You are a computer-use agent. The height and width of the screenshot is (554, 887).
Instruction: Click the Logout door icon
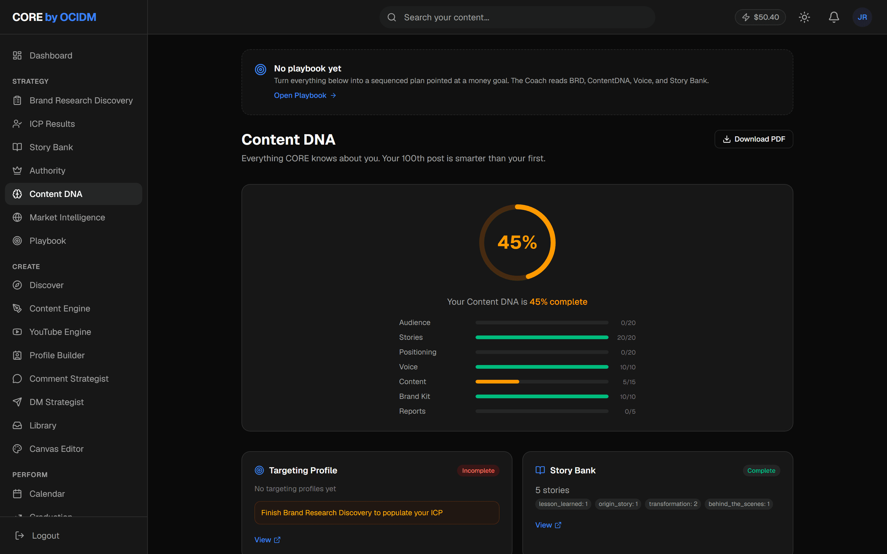[x=20, y=536]
